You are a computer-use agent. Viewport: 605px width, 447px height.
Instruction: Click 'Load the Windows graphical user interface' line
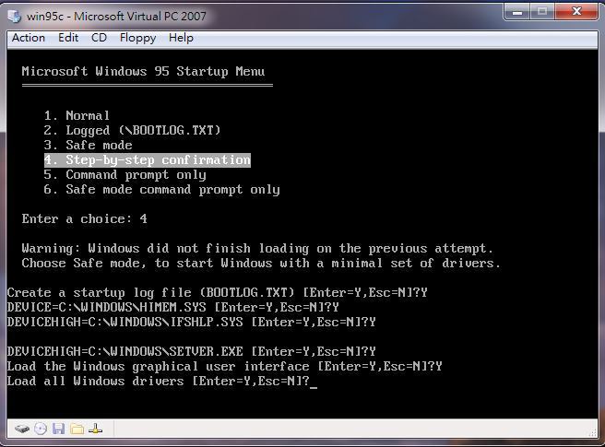[x=224, y=366]
